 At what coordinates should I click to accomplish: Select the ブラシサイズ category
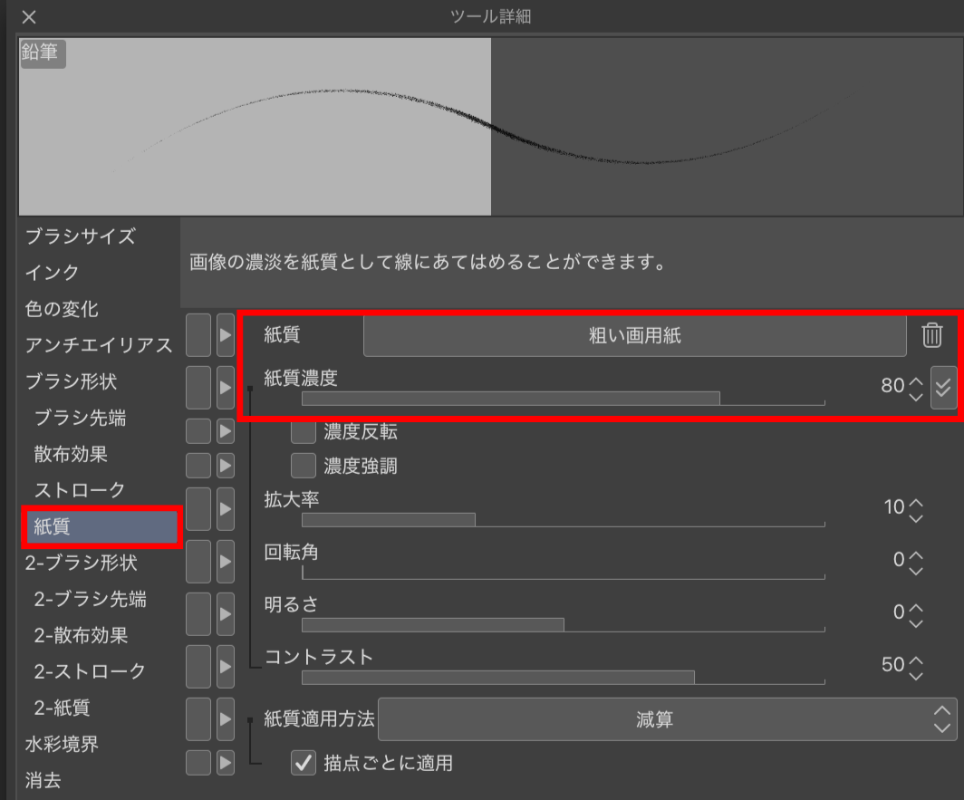pyautogui.click(x=81, y=236)
